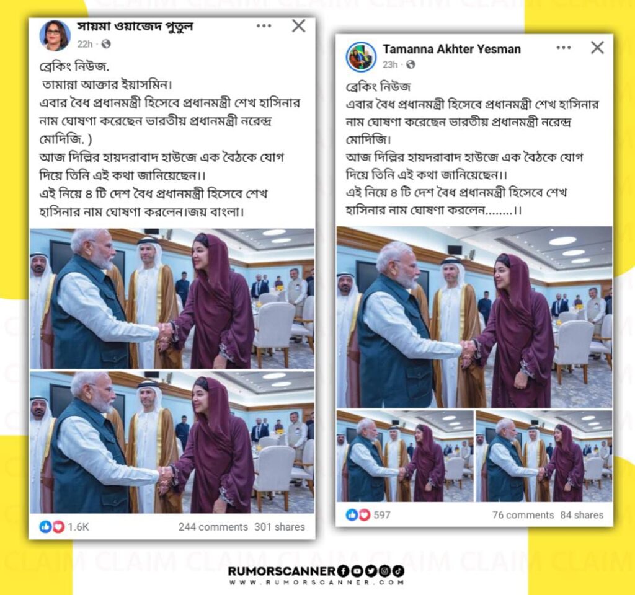Open the right post's bottom-left thumbnail
Image resolution: width=635 pixels, height=595 pixels.
pyautogui.click(x=405, y=456)
